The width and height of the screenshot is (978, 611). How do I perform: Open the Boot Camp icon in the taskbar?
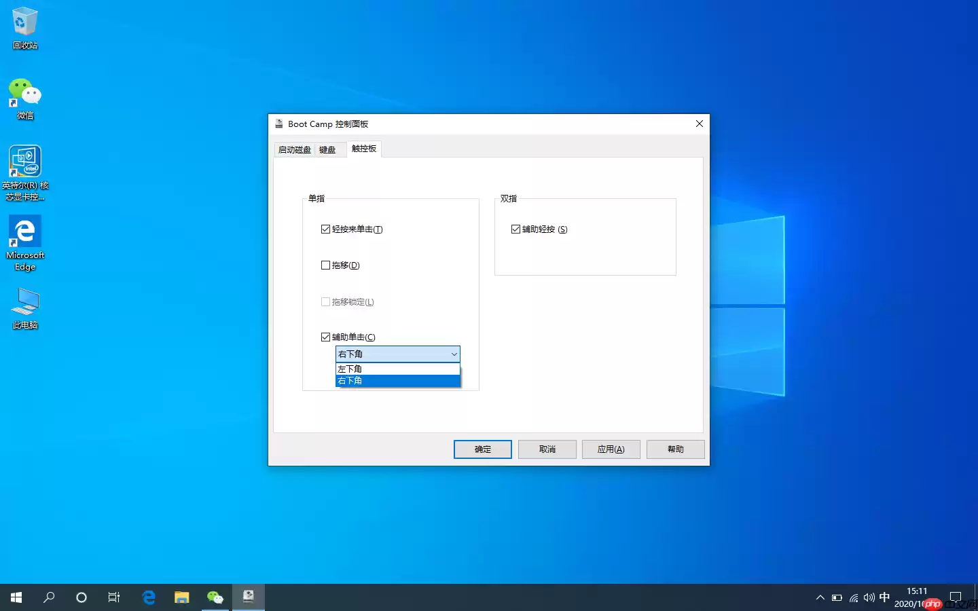pos(248,597)
